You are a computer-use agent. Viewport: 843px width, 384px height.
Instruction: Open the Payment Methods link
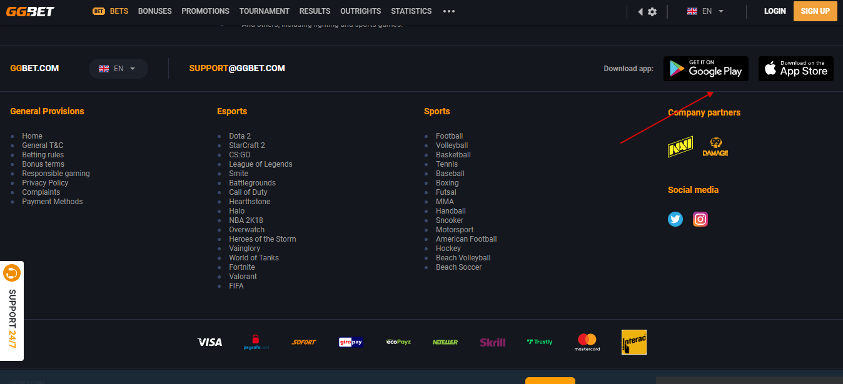click(53, 202)
